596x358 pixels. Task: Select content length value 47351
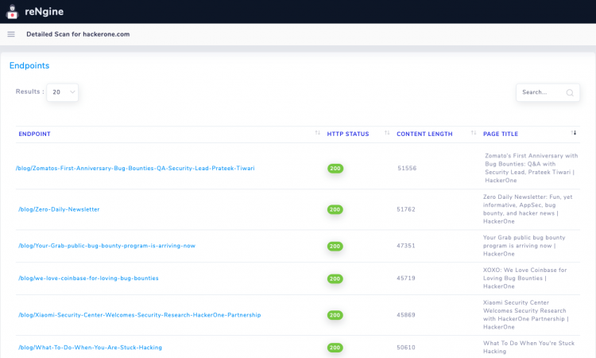pos(406,246)
